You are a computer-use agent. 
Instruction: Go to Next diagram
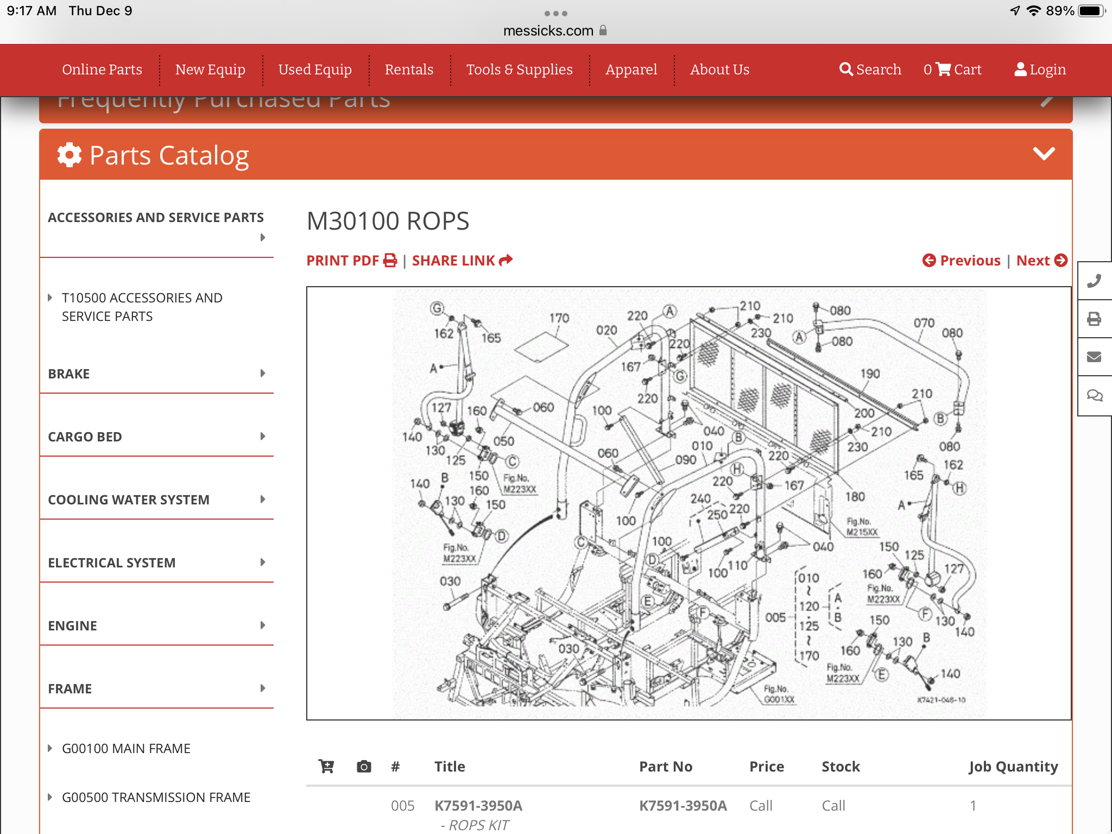[x=1042, y=261]
